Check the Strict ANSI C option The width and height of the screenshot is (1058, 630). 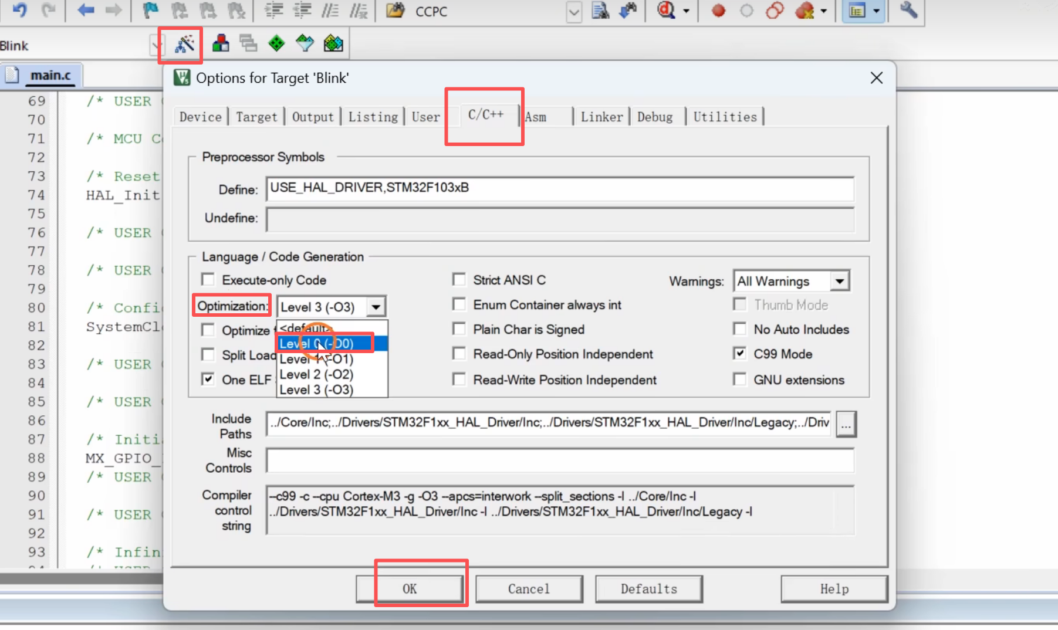459,280
